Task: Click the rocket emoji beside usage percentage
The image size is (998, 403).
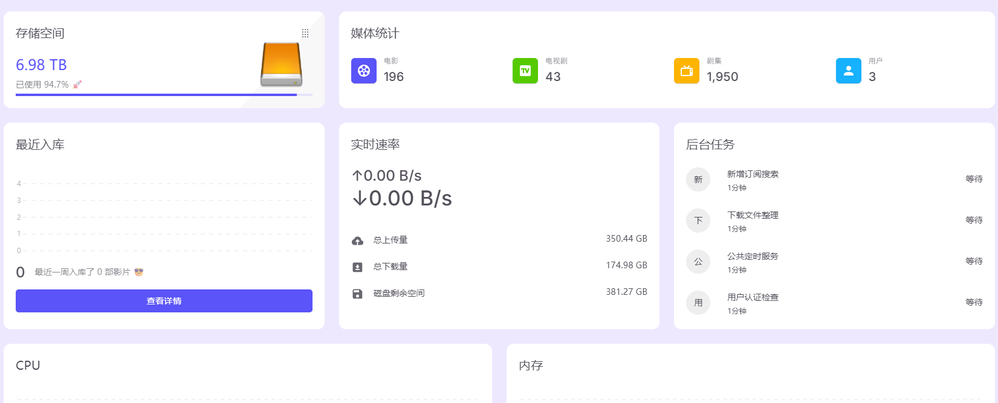Action: coord(77,85)
